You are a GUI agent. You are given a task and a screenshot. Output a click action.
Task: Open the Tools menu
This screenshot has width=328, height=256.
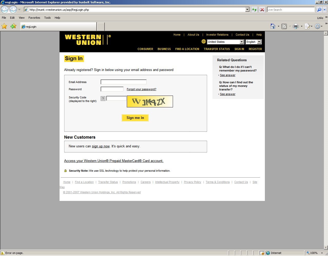[x=47, y=18]
